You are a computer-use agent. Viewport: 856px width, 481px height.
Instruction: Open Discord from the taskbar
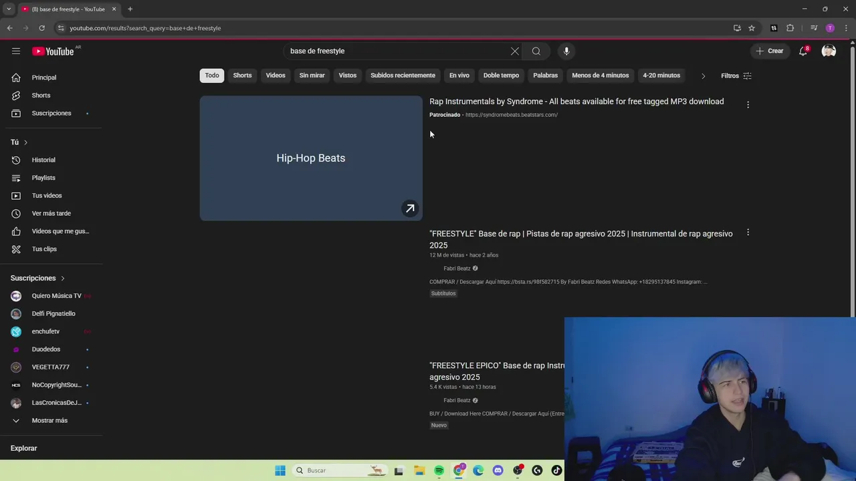click(x=498, y=470)
